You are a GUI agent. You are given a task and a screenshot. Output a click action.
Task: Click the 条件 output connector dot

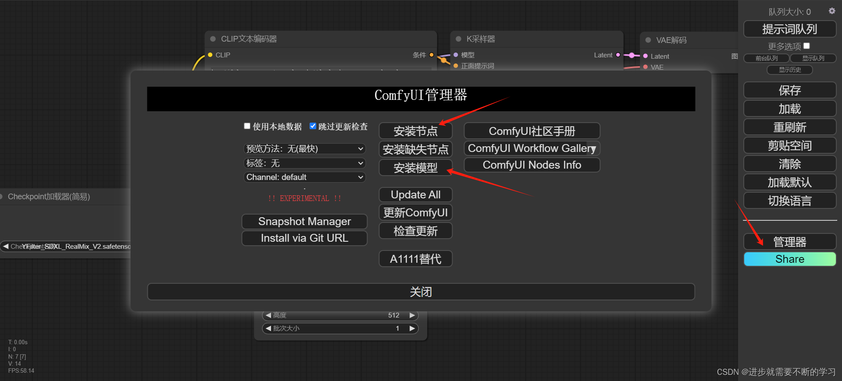[432, 55]
